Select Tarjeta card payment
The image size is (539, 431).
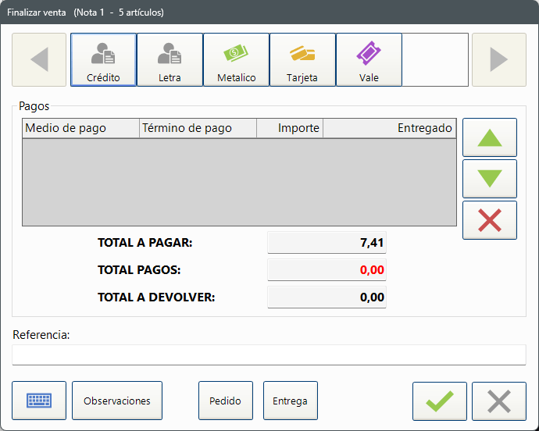coord(302,59)
